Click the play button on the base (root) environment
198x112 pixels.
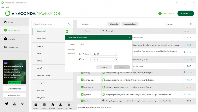67,31
